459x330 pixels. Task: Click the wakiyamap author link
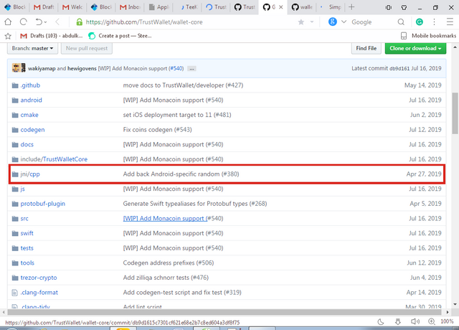pyautogui.click(x=42, y=69)
